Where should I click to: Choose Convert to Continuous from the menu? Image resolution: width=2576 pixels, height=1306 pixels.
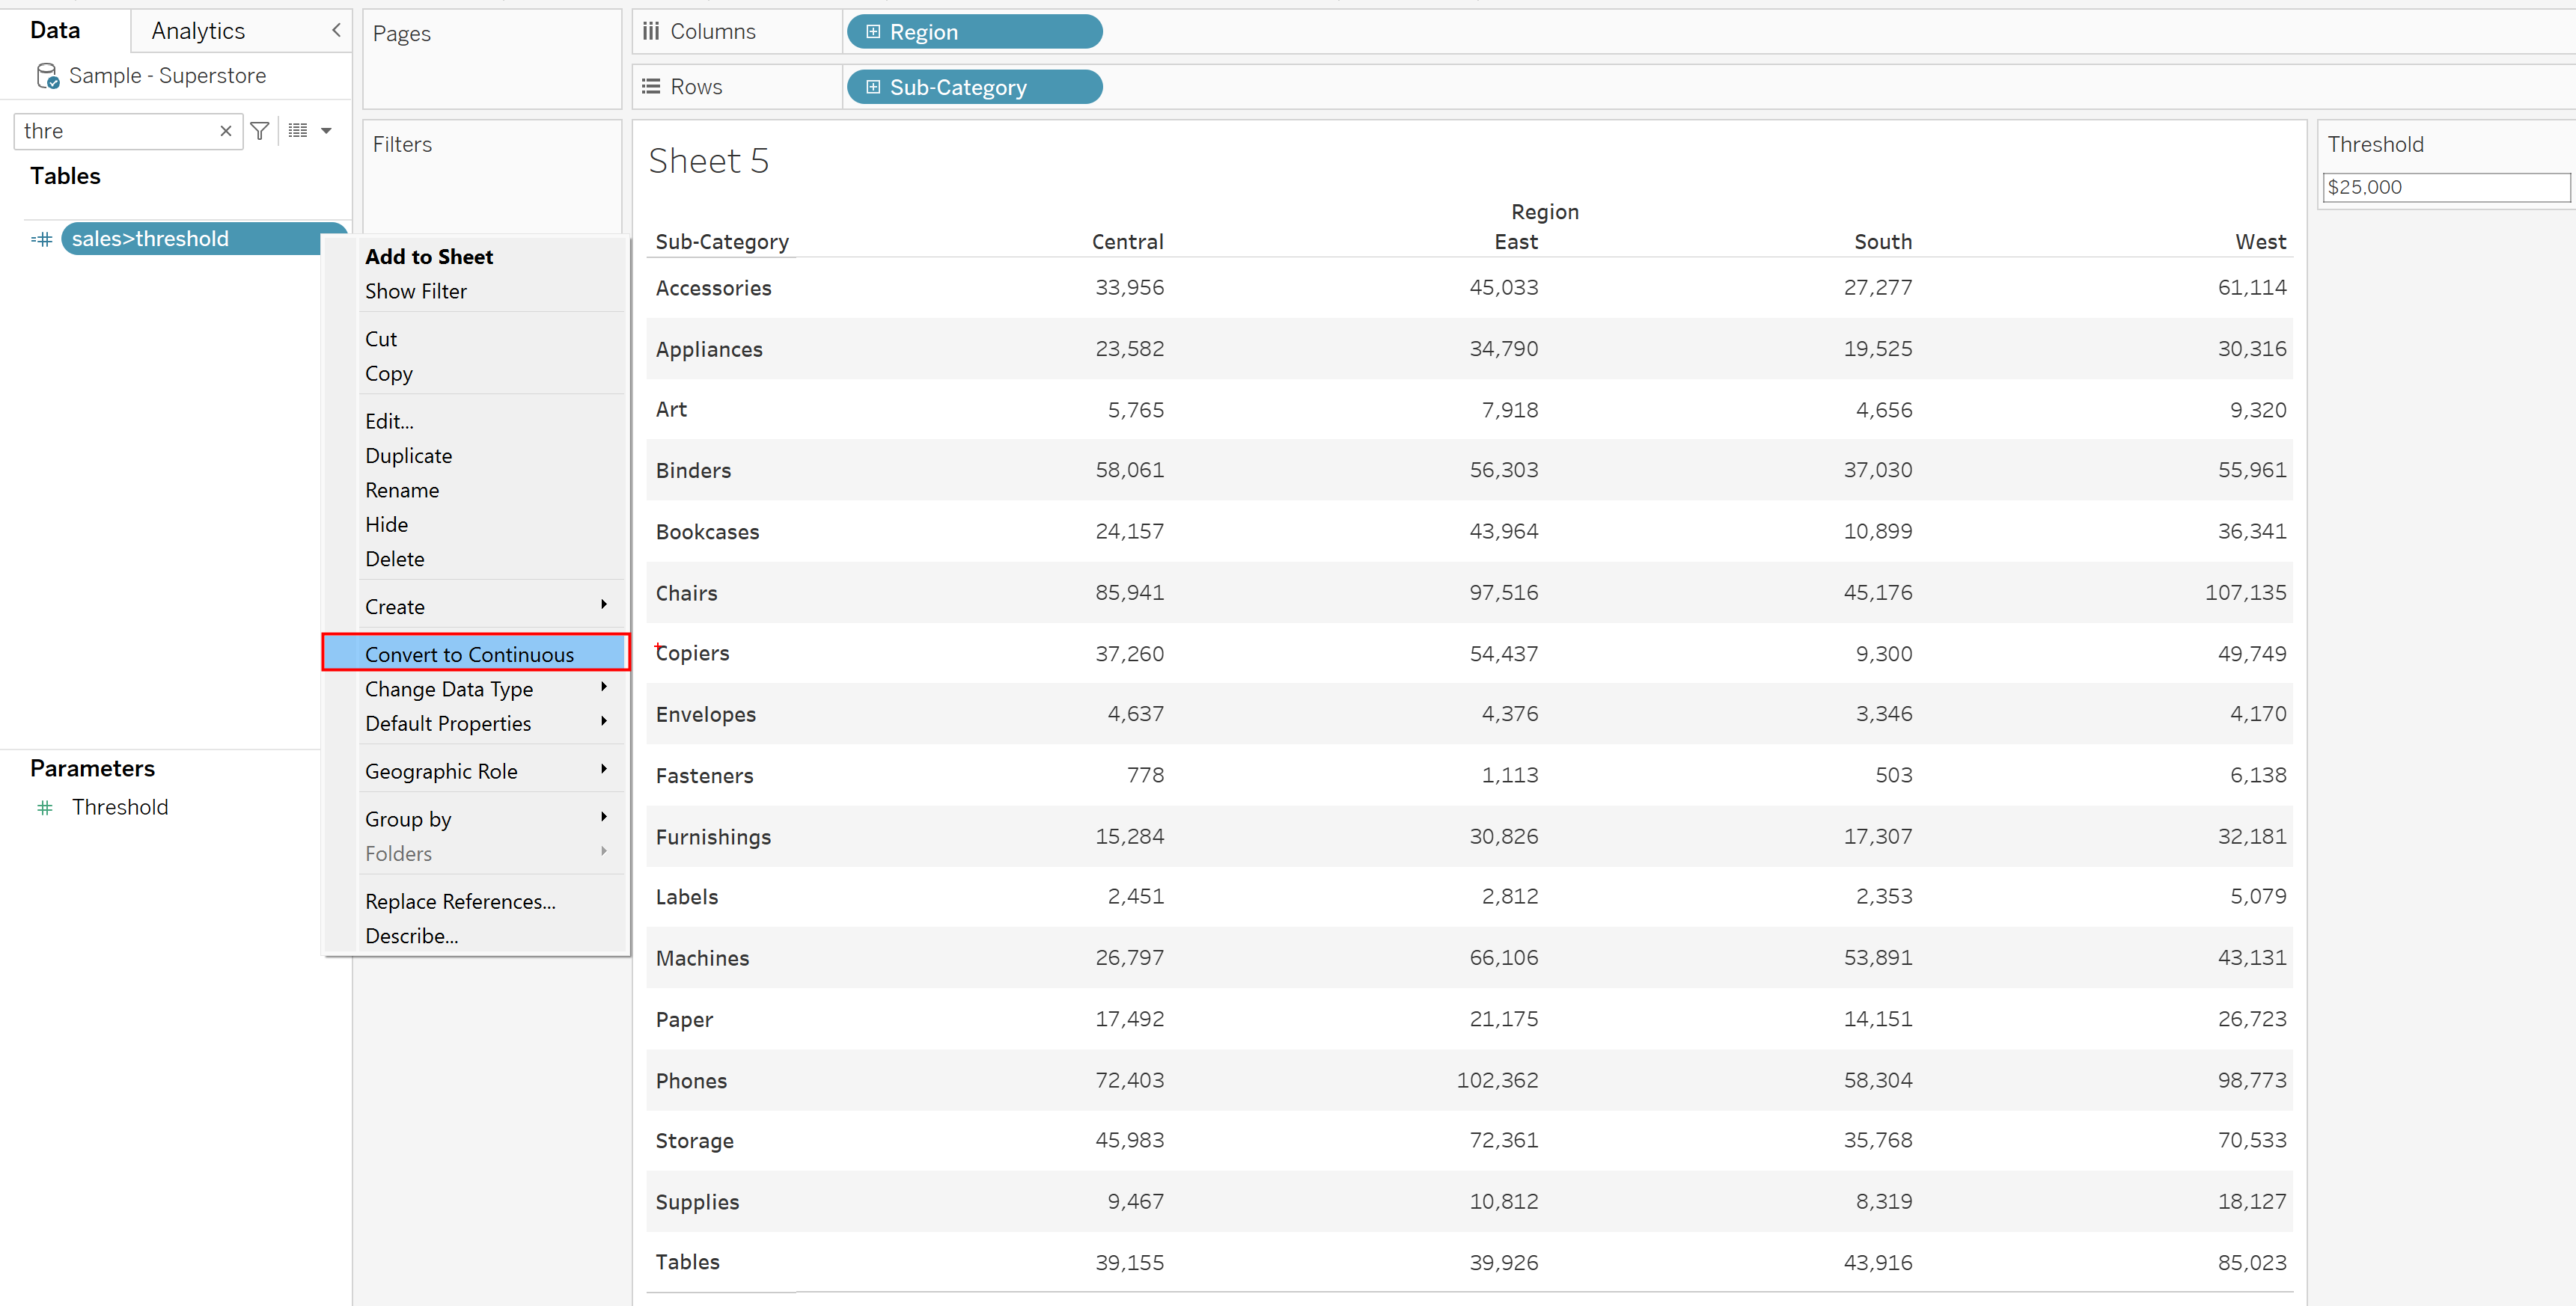469,654
